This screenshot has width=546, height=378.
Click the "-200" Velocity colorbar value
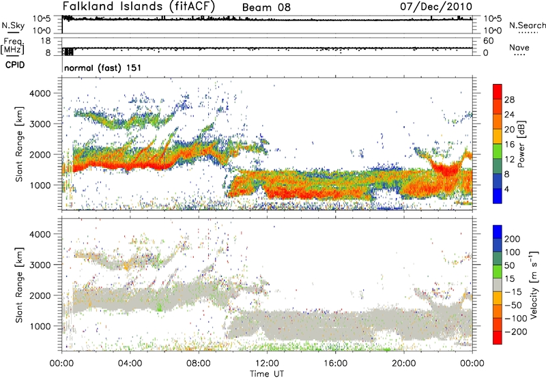[516, 332]
